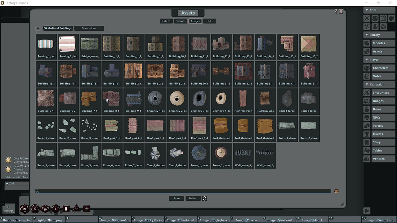Enable the All assets filter

pos(209,21)
